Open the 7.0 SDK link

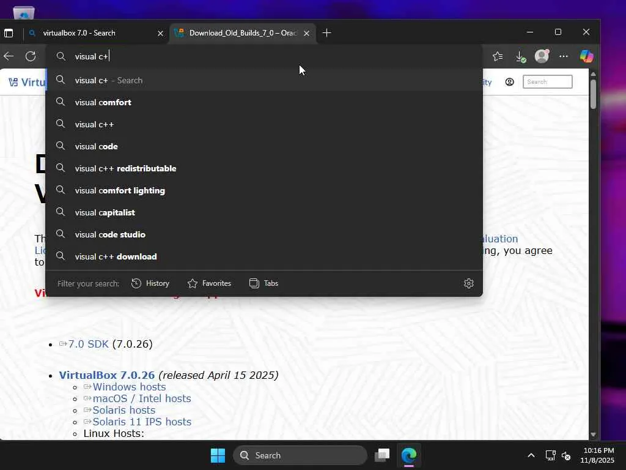pos(88,344)
